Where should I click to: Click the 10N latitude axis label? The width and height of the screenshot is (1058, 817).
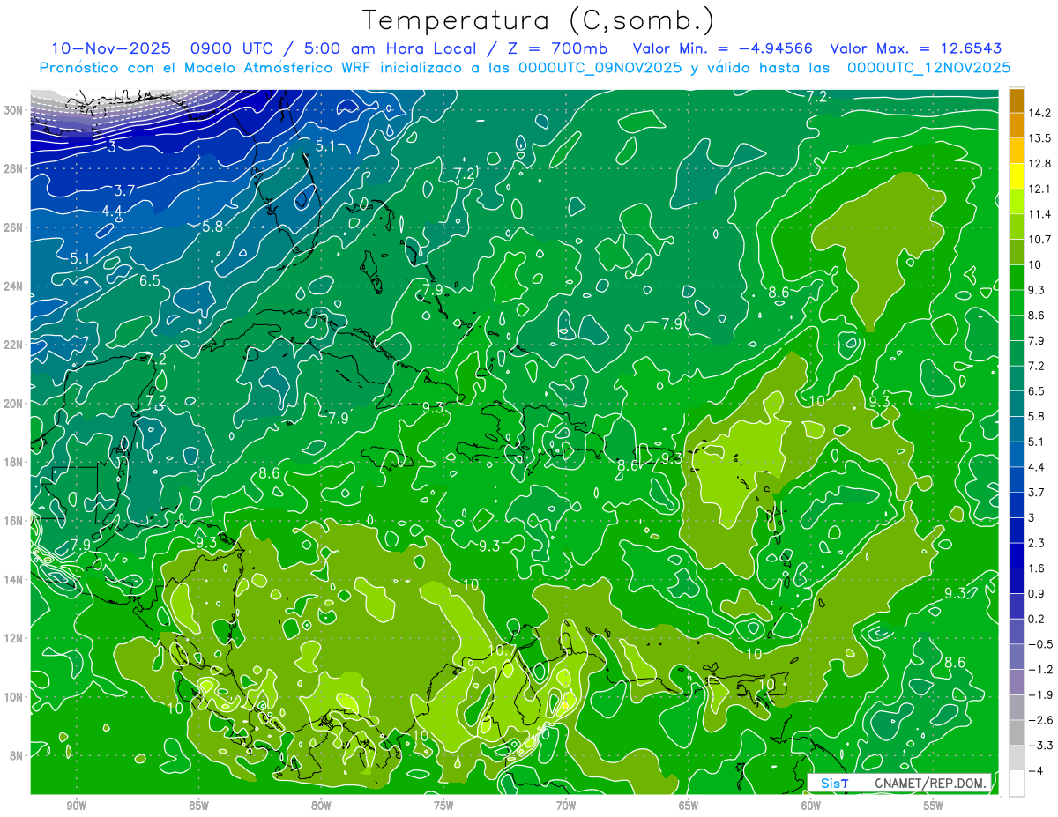click(x=13, y=696)
